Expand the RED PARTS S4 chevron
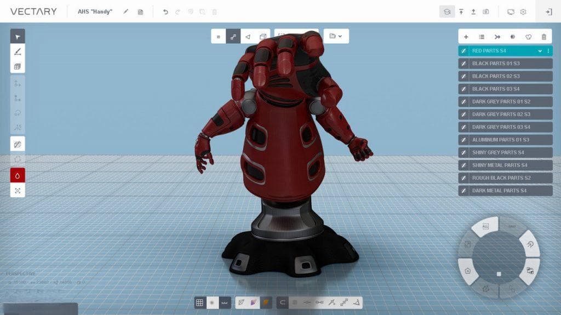561x315 pixels. [x=540, y=51]
